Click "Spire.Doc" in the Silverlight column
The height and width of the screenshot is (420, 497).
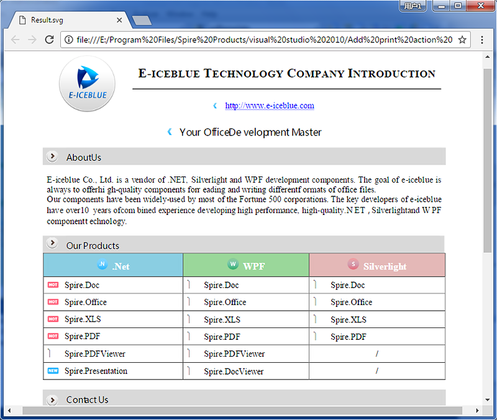coord(348,285)
